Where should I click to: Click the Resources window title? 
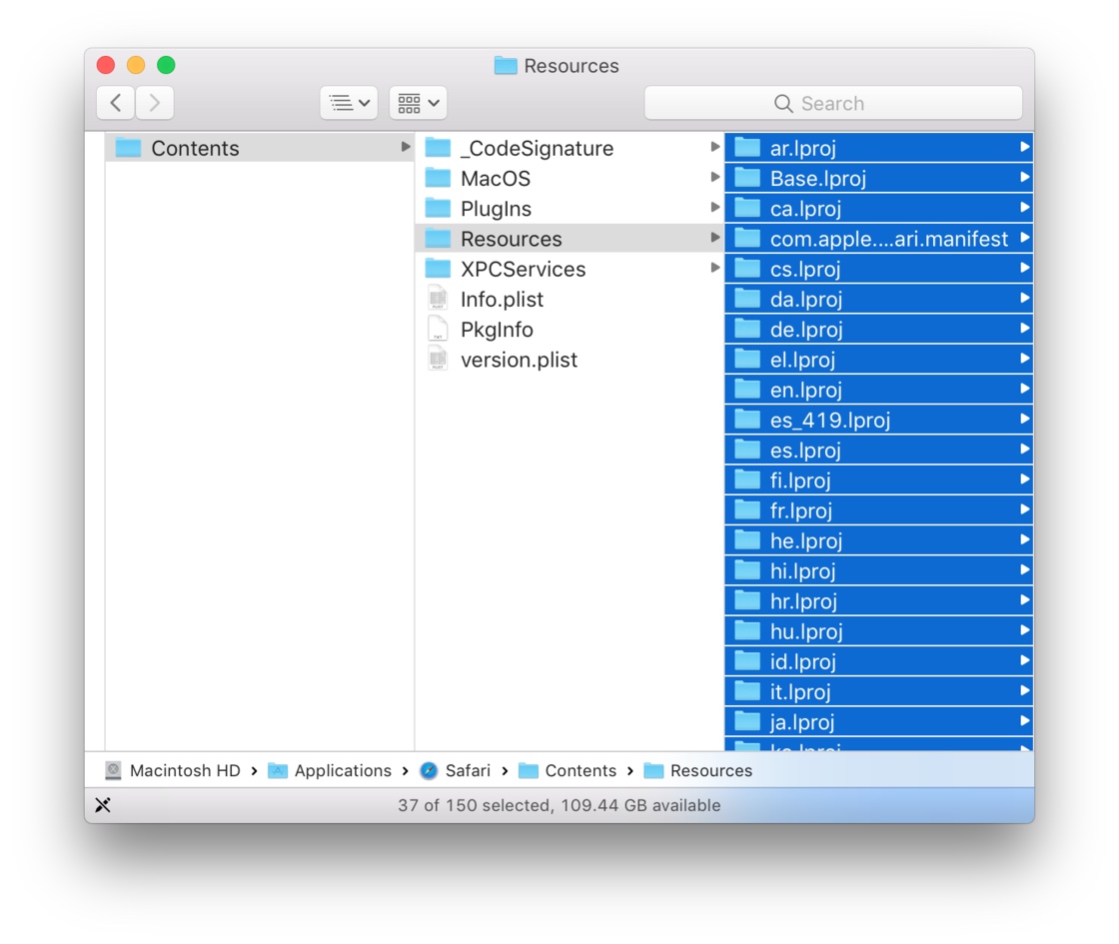click(x=570, y=66)
